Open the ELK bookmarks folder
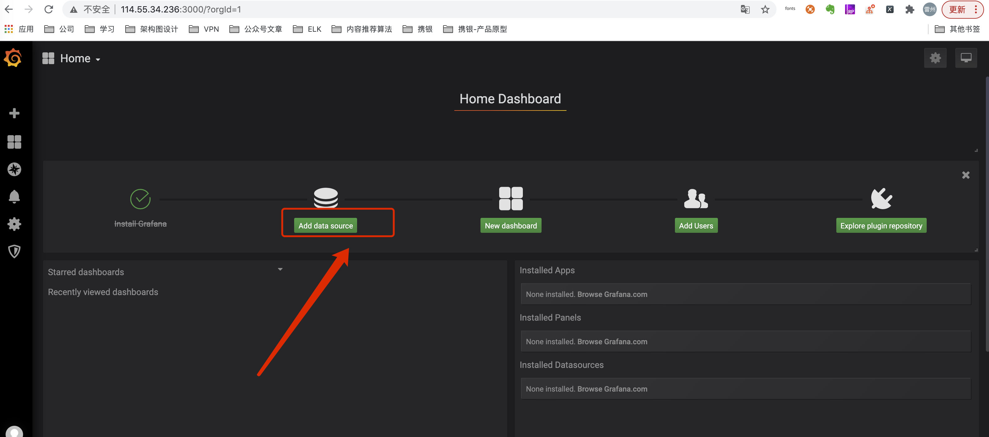Screen dimensions: 989x437 [307, 29]
